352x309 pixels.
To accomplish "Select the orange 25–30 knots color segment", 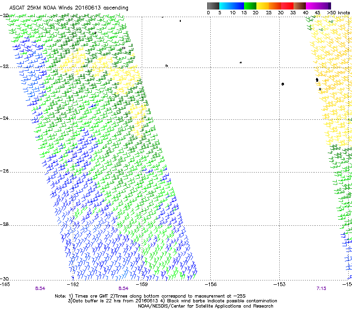I will [x=275, y=6].
